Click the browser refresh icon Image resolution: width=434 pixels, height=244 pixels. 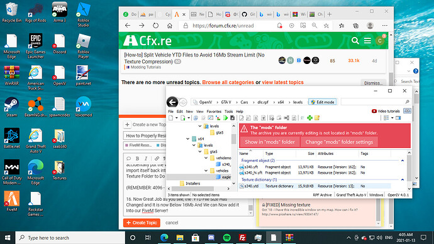tap(155, 26)
